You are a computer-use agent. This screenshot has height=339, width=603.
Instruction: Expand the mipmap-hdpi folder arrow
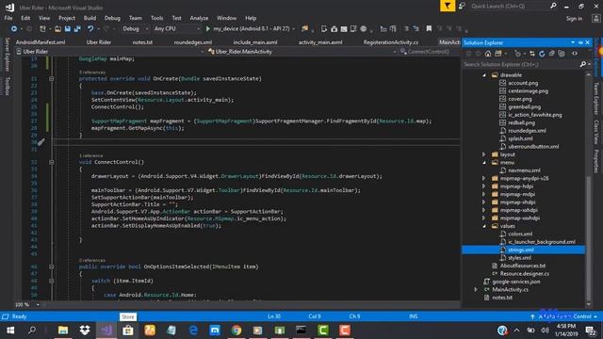point(484,186)
